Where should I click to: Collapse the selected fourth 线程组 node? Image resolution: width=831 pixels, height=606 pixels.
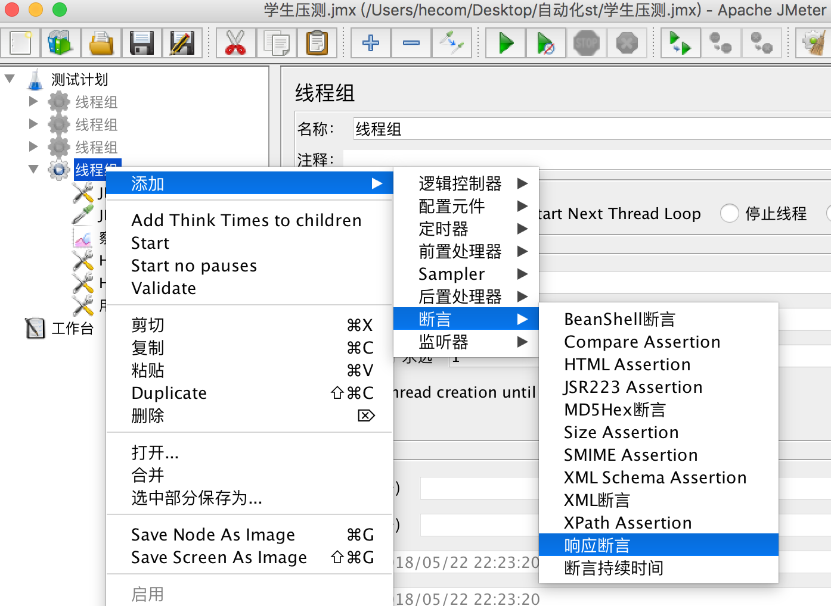click(33, 170)
